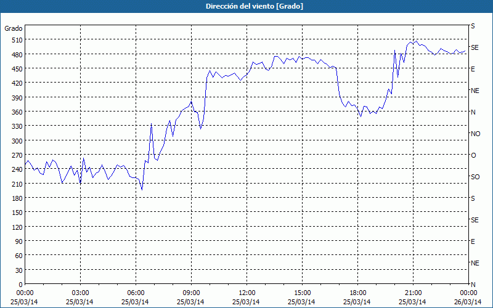Select the 450 degree axis label

point(17,68)
